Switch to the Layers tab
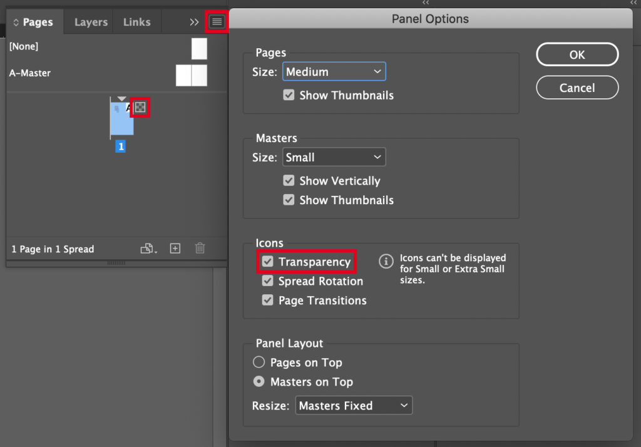641x447 pixels. click(x=90, y=21)
